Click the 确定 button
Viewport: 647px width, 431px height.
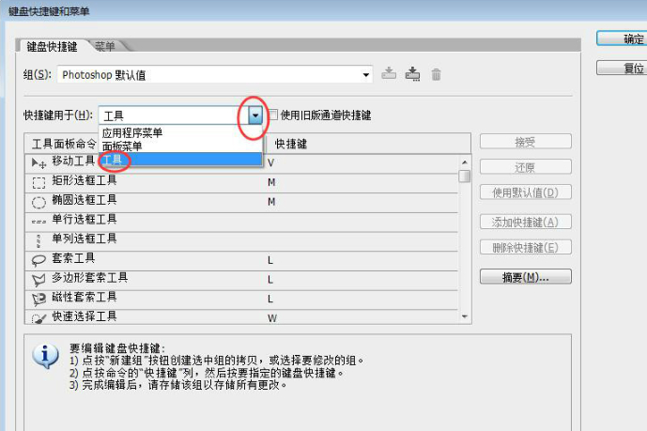(x=622, y=39)
